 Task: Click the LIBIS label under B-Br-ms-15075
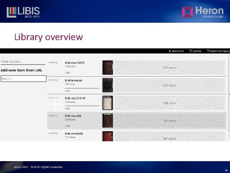coord(67,73)
